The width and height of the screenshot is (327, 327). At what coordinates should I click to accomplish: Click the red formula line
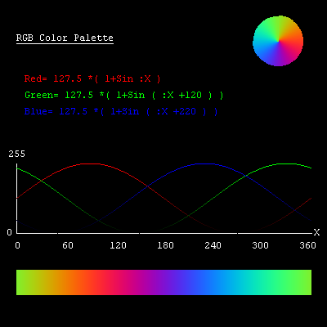coord(92,79)
